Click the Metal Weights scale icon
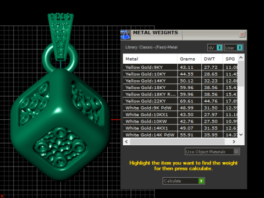The height and width of the screenshot is (198, 264). (125, 35)
